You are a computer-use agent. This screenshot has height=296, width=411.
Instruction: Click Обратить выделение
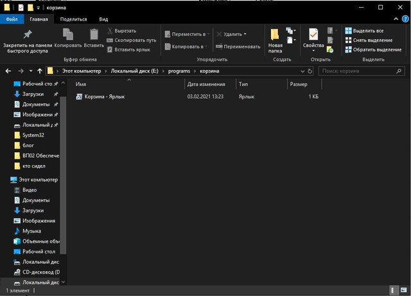373,49
